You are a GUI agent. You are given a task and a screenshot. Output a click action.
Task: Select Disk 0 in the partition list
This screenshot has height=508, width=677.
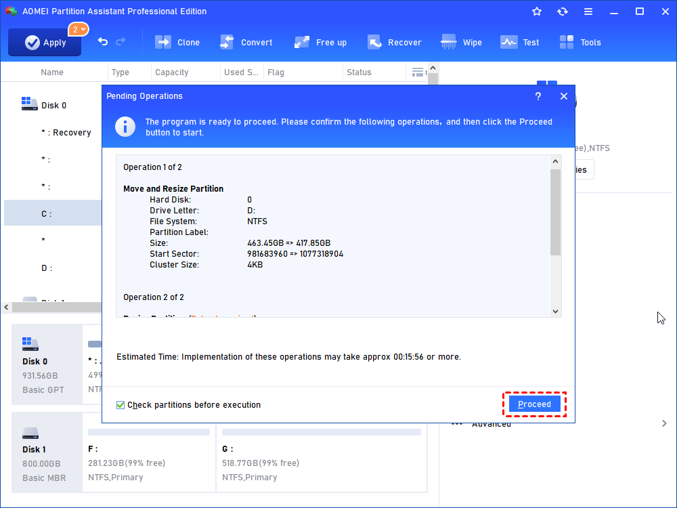[53, 106]
